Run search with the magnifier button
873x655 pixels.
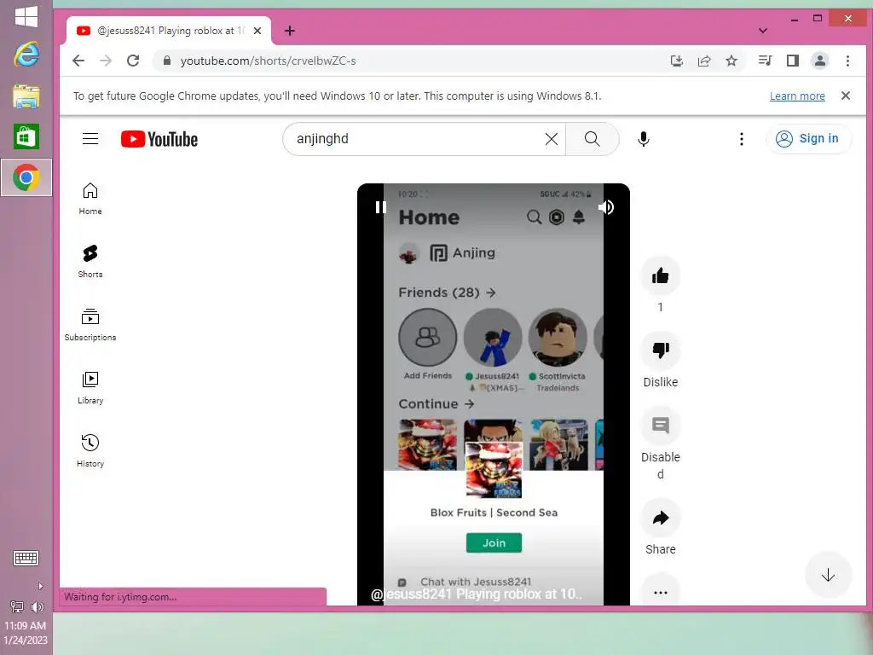coord(593,139)
